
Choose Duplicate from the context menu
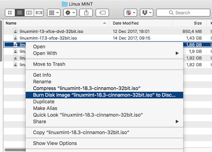click(x=104, y=102)
